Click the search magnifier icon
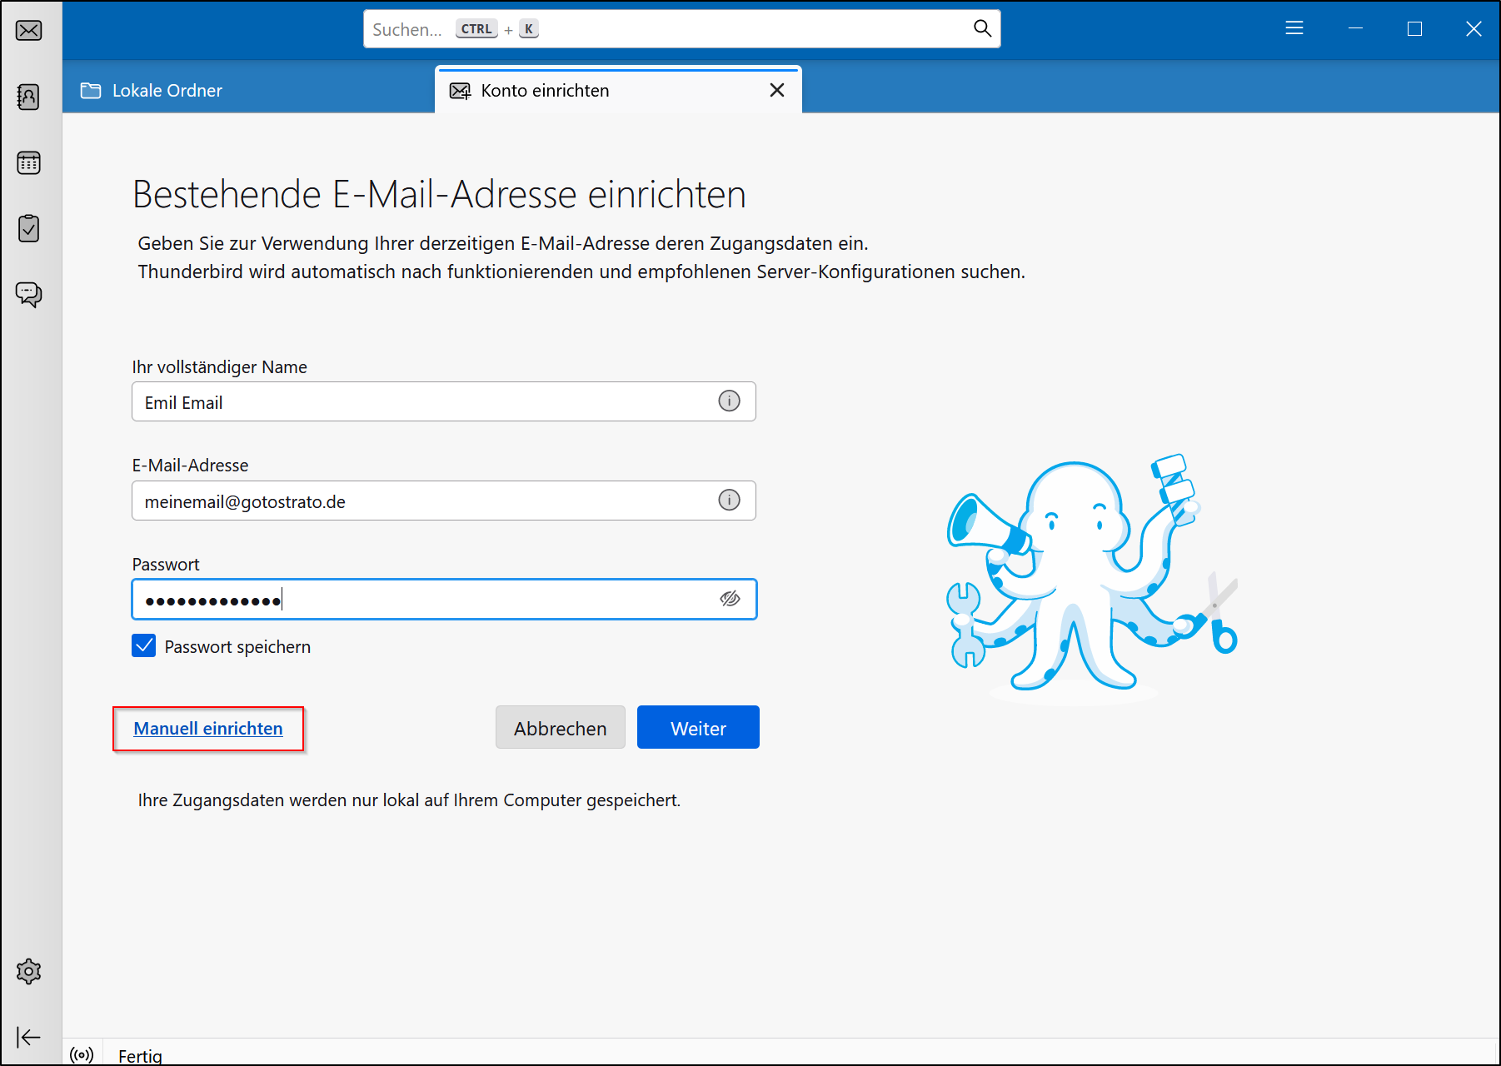Viewport: 1501px width, 1066px height. coord(982,29)
